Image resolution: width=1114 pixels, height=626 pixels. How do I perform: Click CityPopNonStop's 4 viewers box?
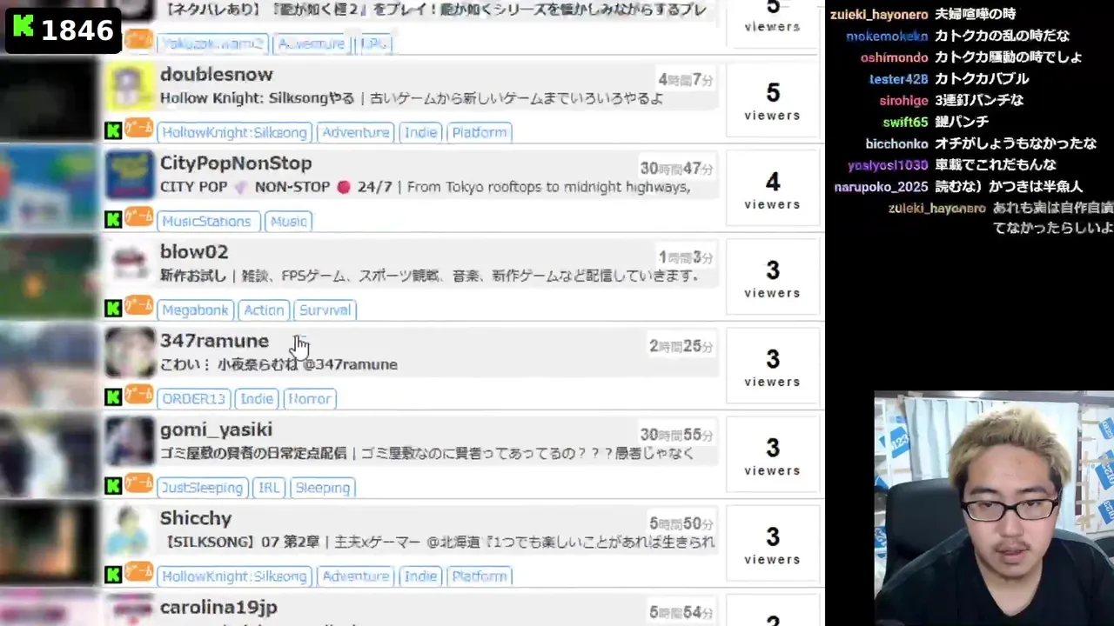click(x=772, y=190)
